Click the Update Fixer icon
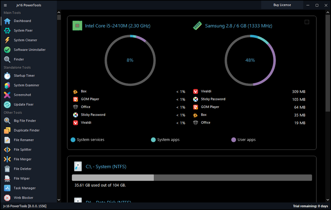The width and height of the screenshot is (331, 210). coord(7,105)
